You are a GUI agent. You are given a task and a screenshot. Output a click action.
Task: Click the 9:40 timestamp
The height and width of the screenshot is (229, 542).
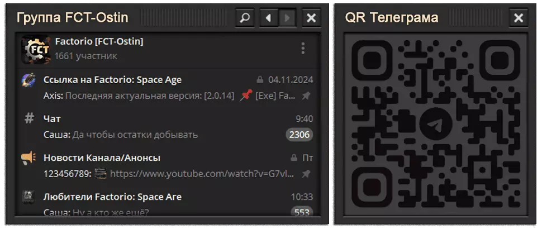point(304,119)
